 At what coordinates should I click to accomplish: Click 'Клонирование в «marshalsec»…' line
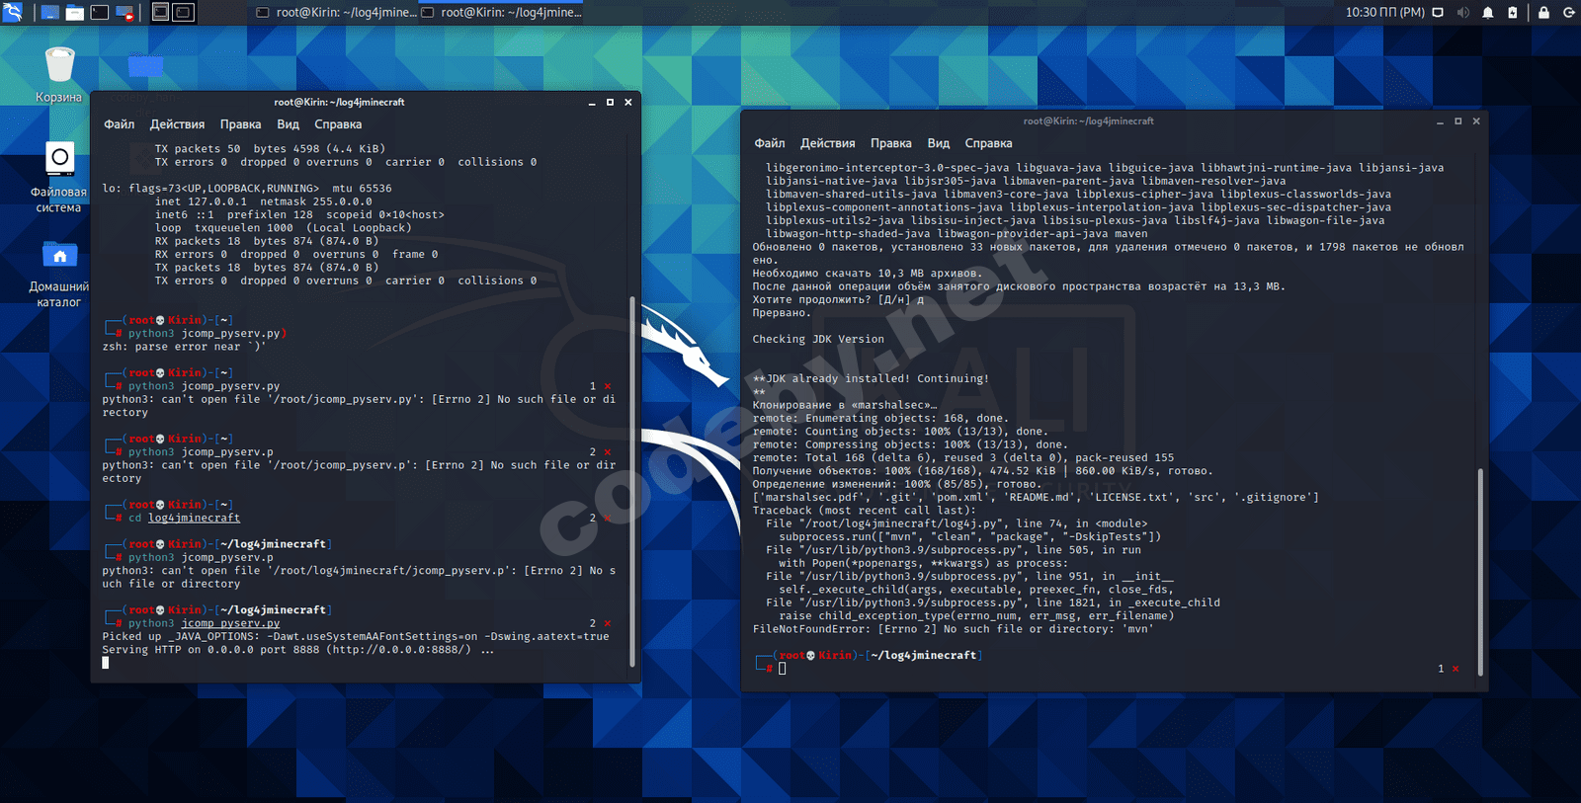(845, 405)
